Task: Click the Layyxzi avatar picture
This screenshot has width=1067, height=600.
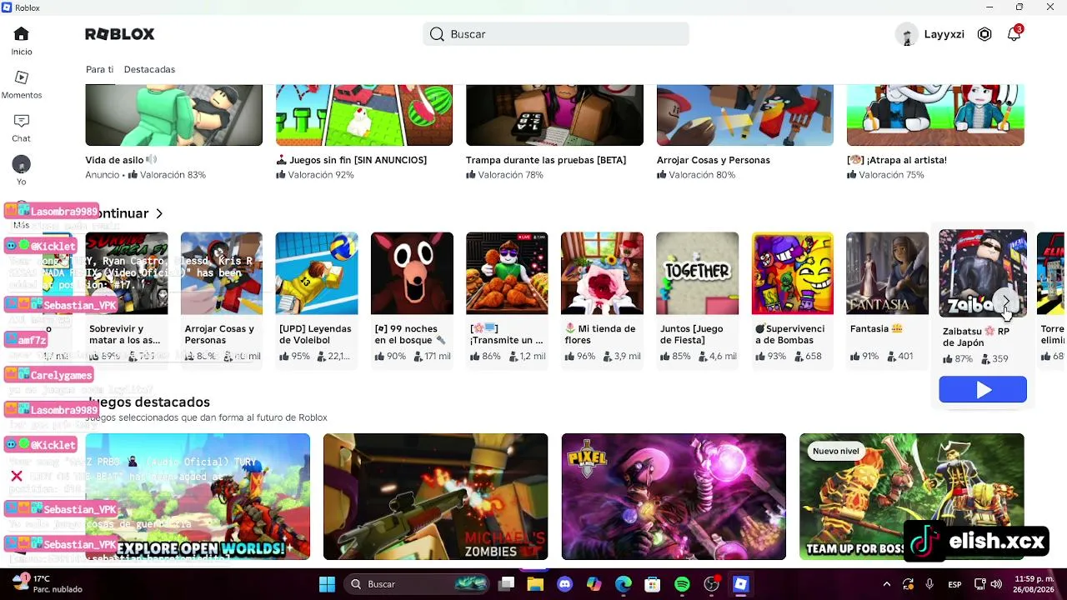Action: 906,34
